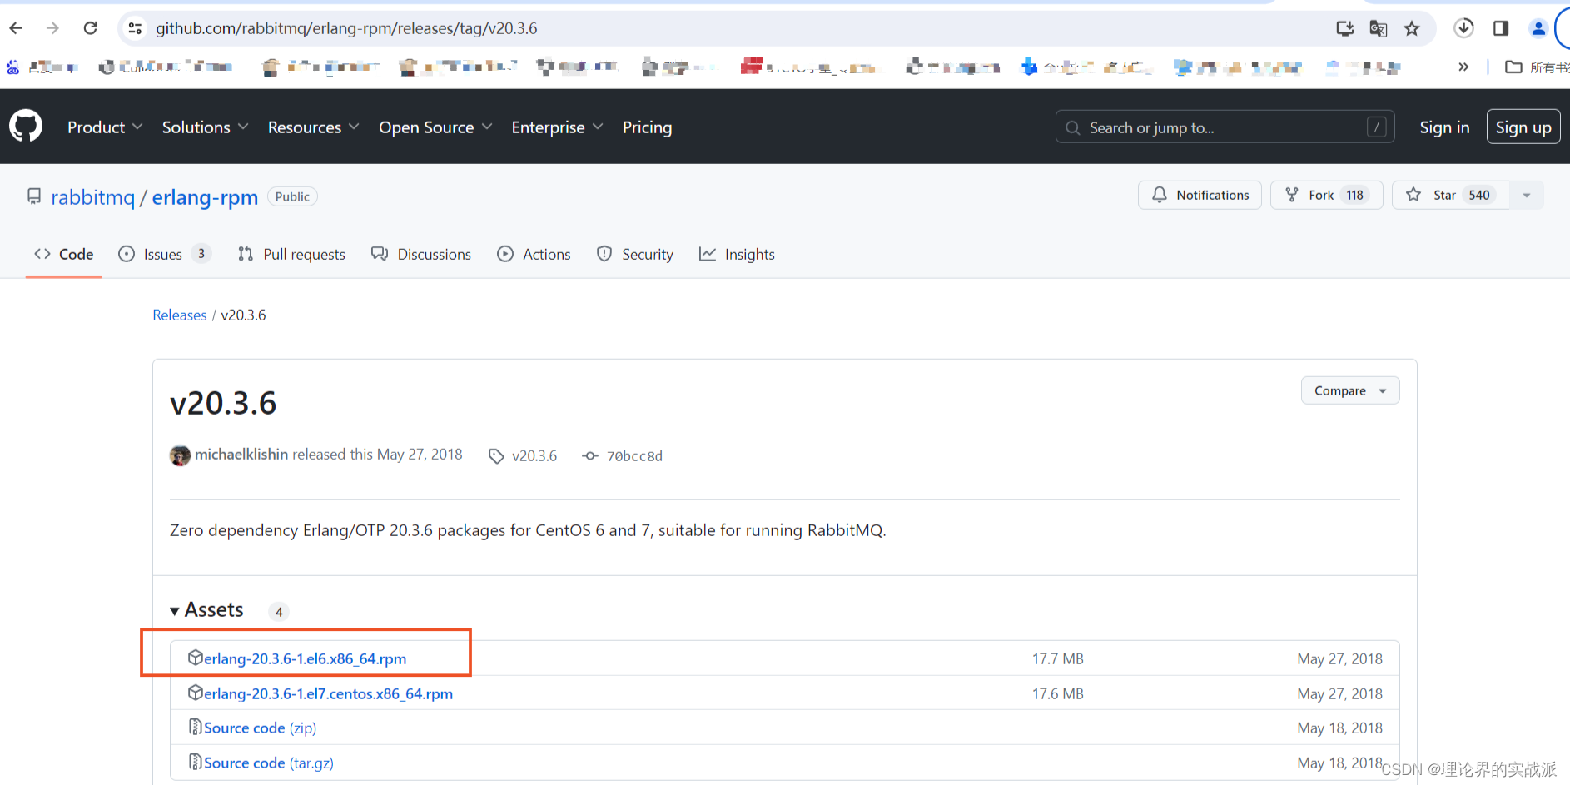Click the Sign up button
The image size is (1570, 785).
click(x=1523, y=127)
